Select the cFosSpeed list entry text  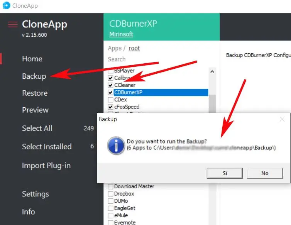(x=127, y=107)
